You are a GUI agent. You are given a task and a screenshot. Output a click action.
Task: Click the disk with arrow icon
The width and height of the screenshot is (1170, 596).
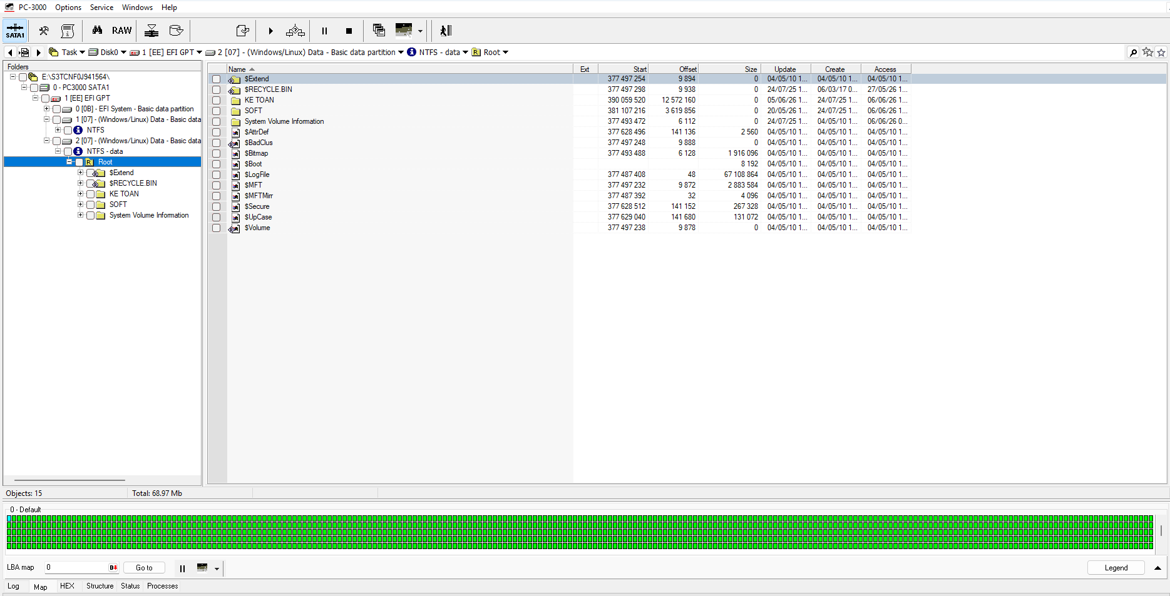[177, 31]
